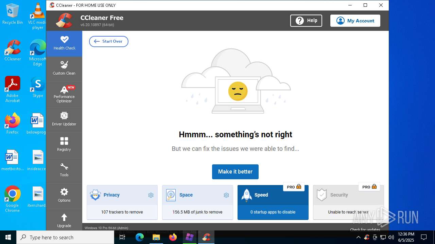Click the taskbar clock showing 12:36 PM
This screenshot has height=244, width=435.
406,237
